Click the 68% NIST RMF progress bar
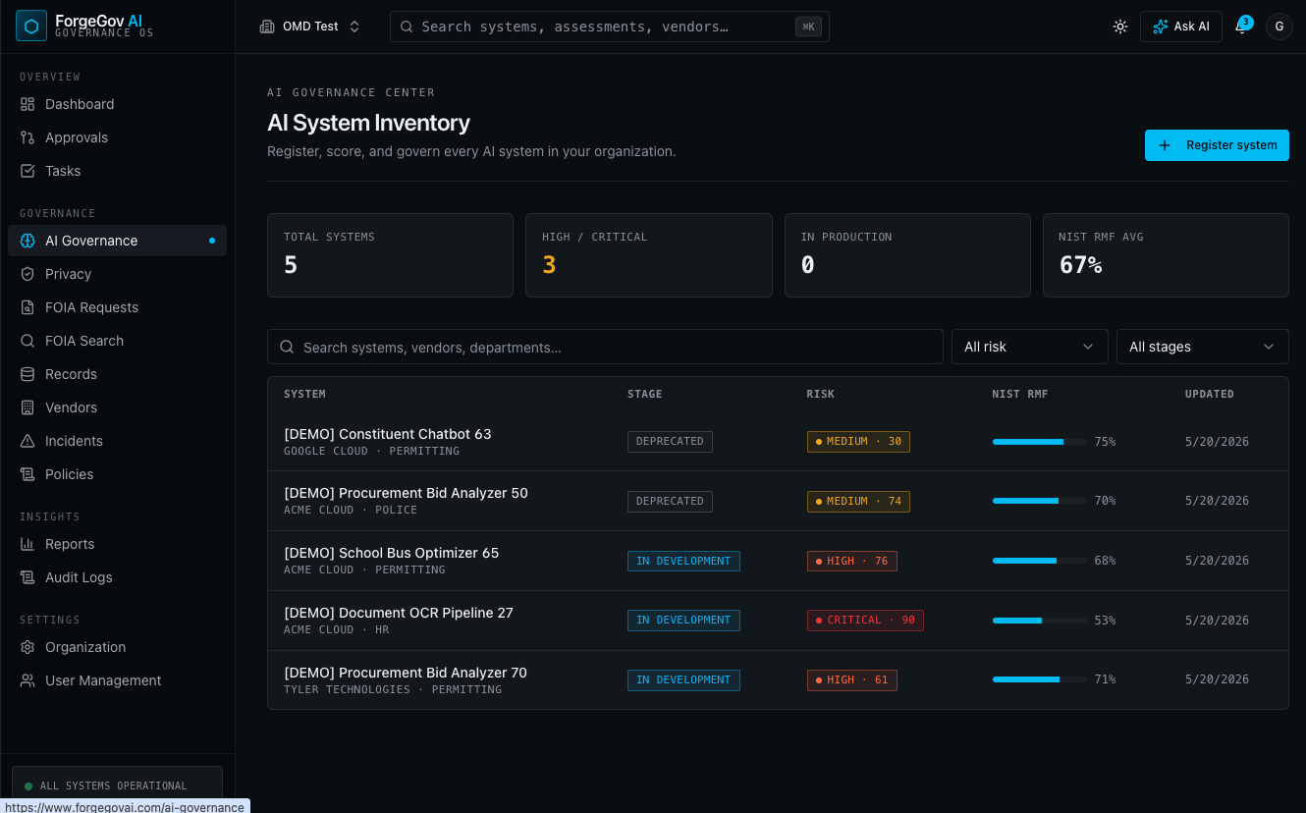This screenshot has width=1306, height=813. pyautogui.click(x=1039, y=561)
